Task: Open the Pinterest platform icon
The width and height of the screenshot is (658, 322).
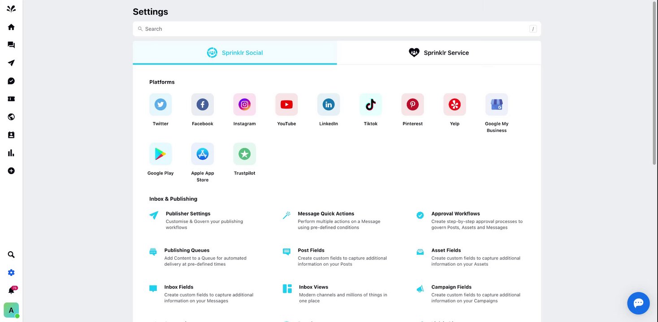Action: coord(413,105)
